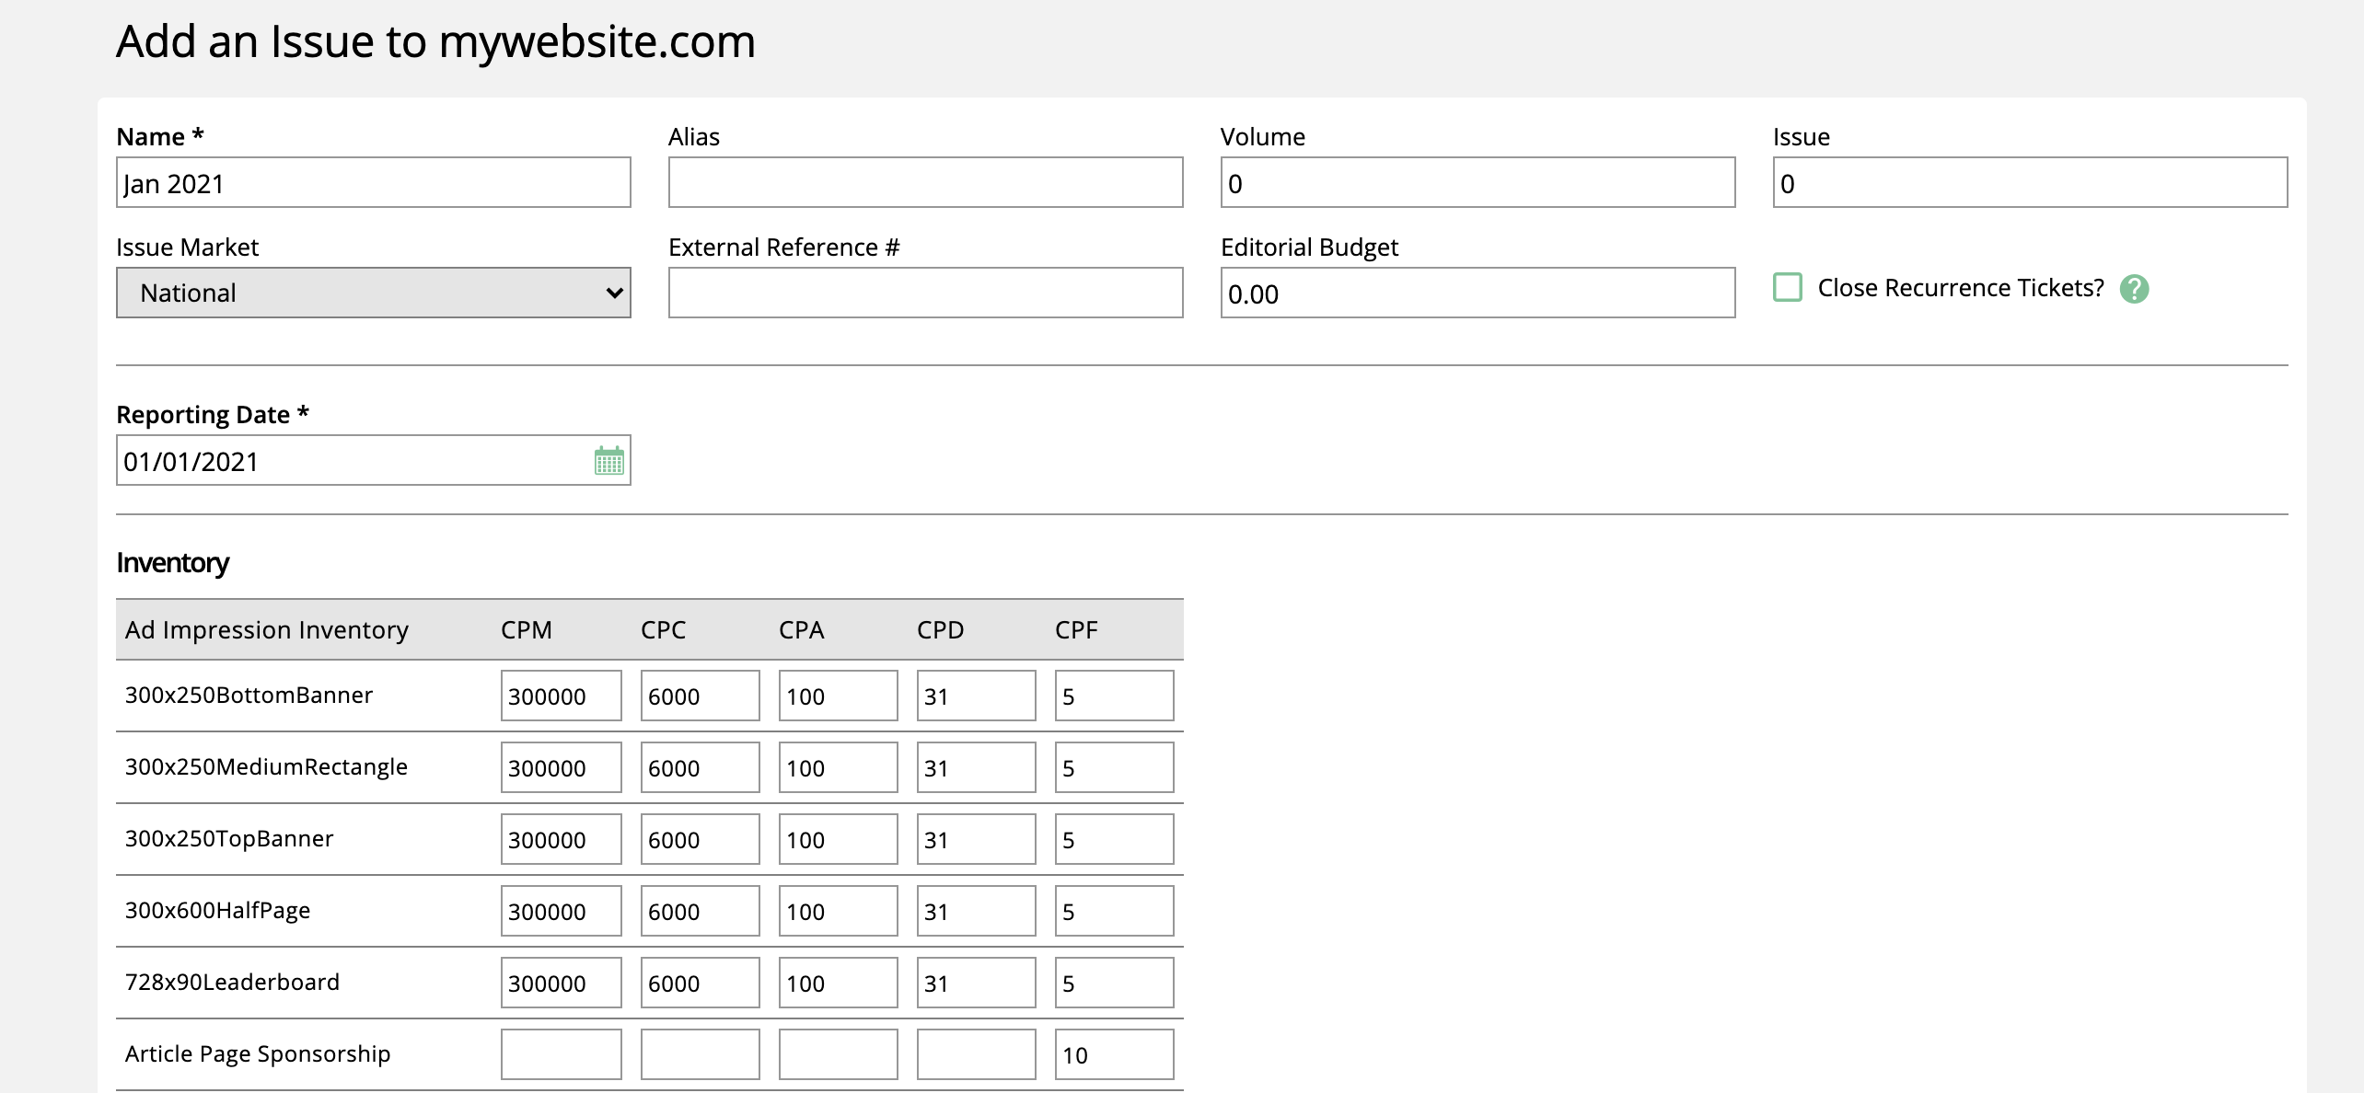Click the CPC field for 300x250MediumRectangle
The image size is (2364, 1093).
[700, 766]
